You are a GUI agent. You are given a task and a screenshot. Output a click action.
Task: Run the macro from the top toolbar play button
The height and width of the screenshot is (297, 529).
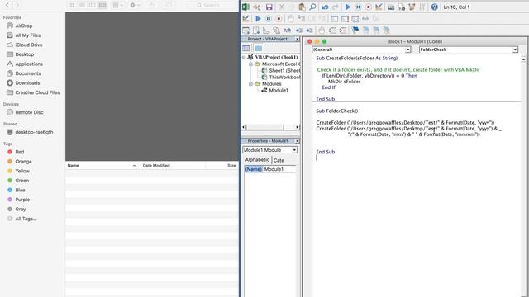tap(347, 7)
